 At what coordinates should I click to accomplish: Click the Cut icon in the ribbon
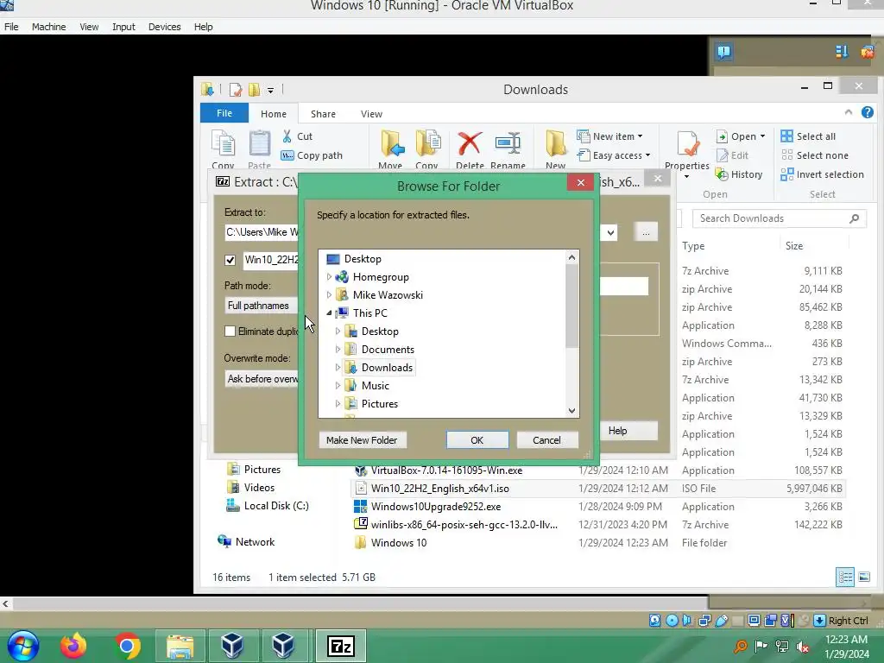[287, 136]
